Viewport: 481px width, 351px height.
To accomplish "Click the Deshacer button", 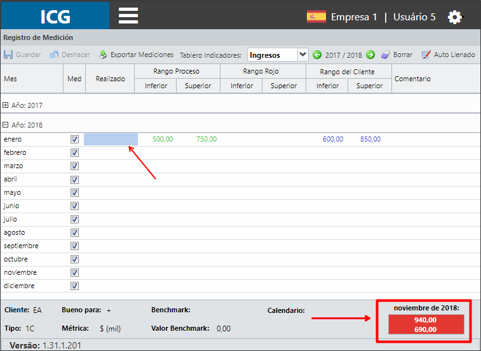I will 70,55.
